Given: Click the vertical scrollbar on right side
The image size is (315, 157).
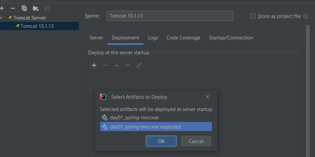Looking at the screenshot, I should (308, 91).
